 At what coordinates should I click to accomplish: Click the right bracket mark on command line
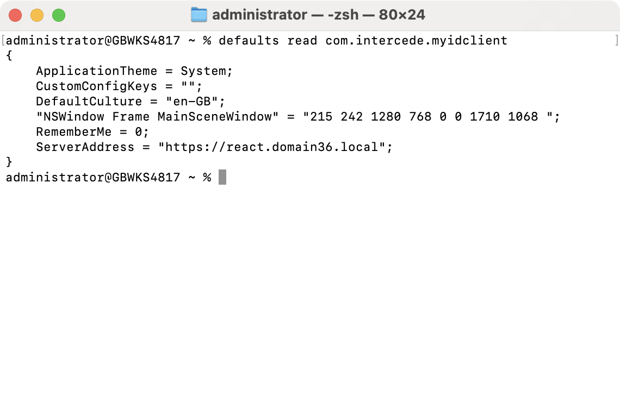tap(616, 40)
